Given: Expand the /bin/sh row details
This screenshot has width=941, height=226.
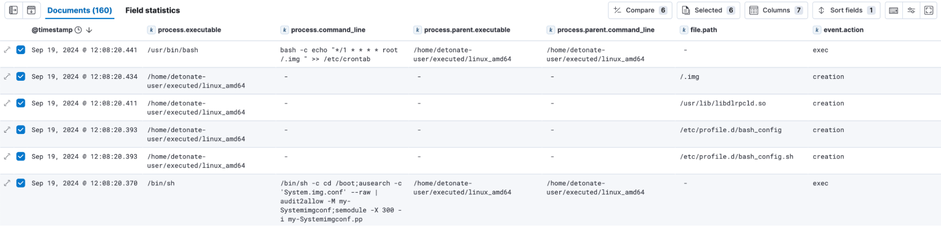Looking at the screenshot, I should 7,183.
